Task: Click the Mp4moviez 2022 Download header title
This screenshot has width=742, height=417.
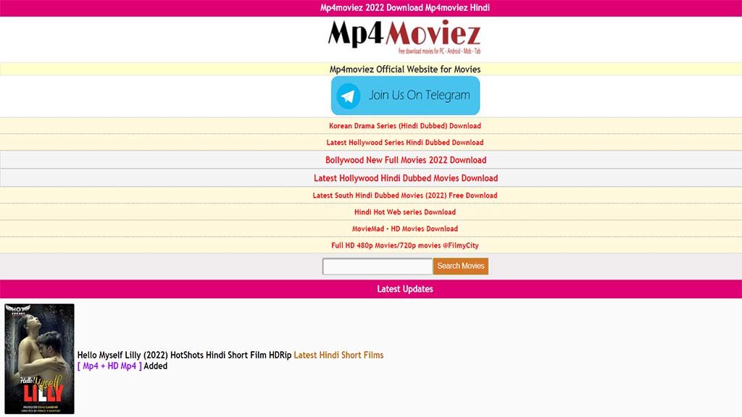Action: tap(405, 8)
